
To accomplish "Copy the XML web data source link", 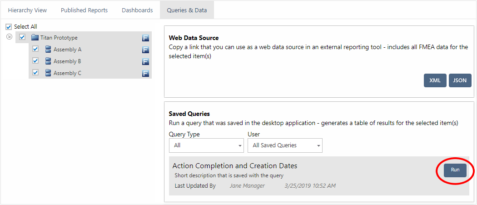I will tap(435, 80).
